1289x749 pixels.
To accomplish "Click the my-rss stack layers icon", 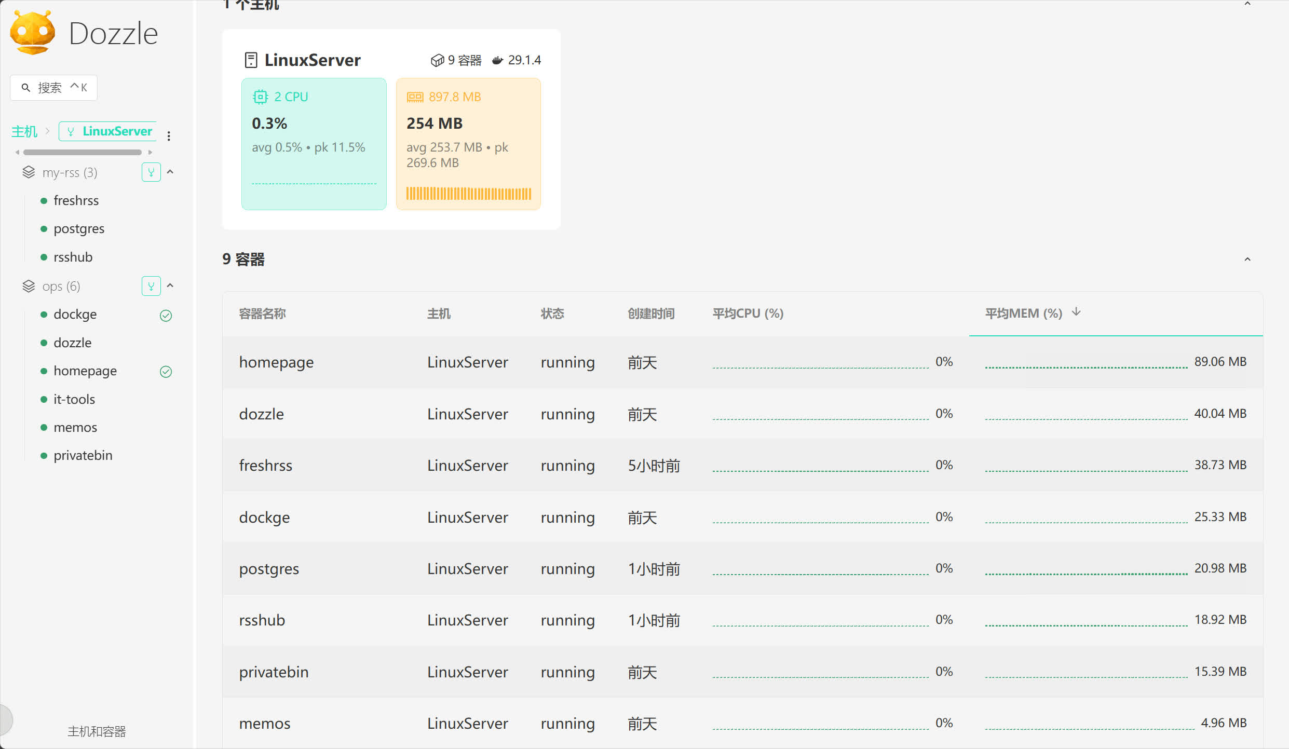I will point(29,172).
